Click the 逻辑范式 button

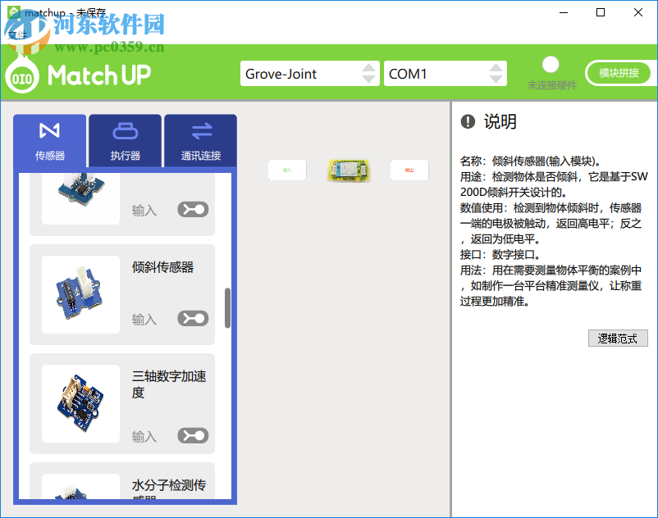pyautogui.click(x=618, y=338)
